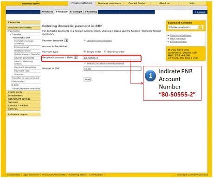
Task: Click the Legal disclaimer footer link
Action: pyautogui.click(x=31, y=175)
